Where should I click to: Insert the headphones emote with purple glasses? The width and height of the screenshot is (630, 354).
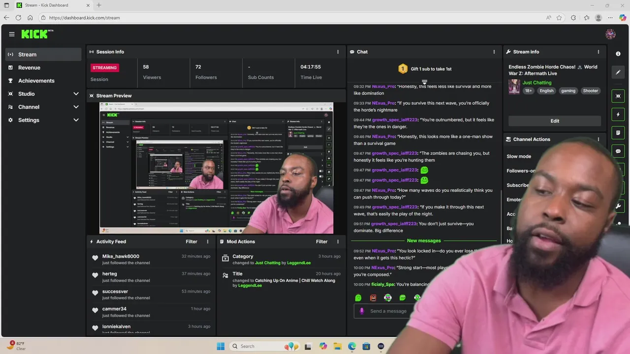388,298
